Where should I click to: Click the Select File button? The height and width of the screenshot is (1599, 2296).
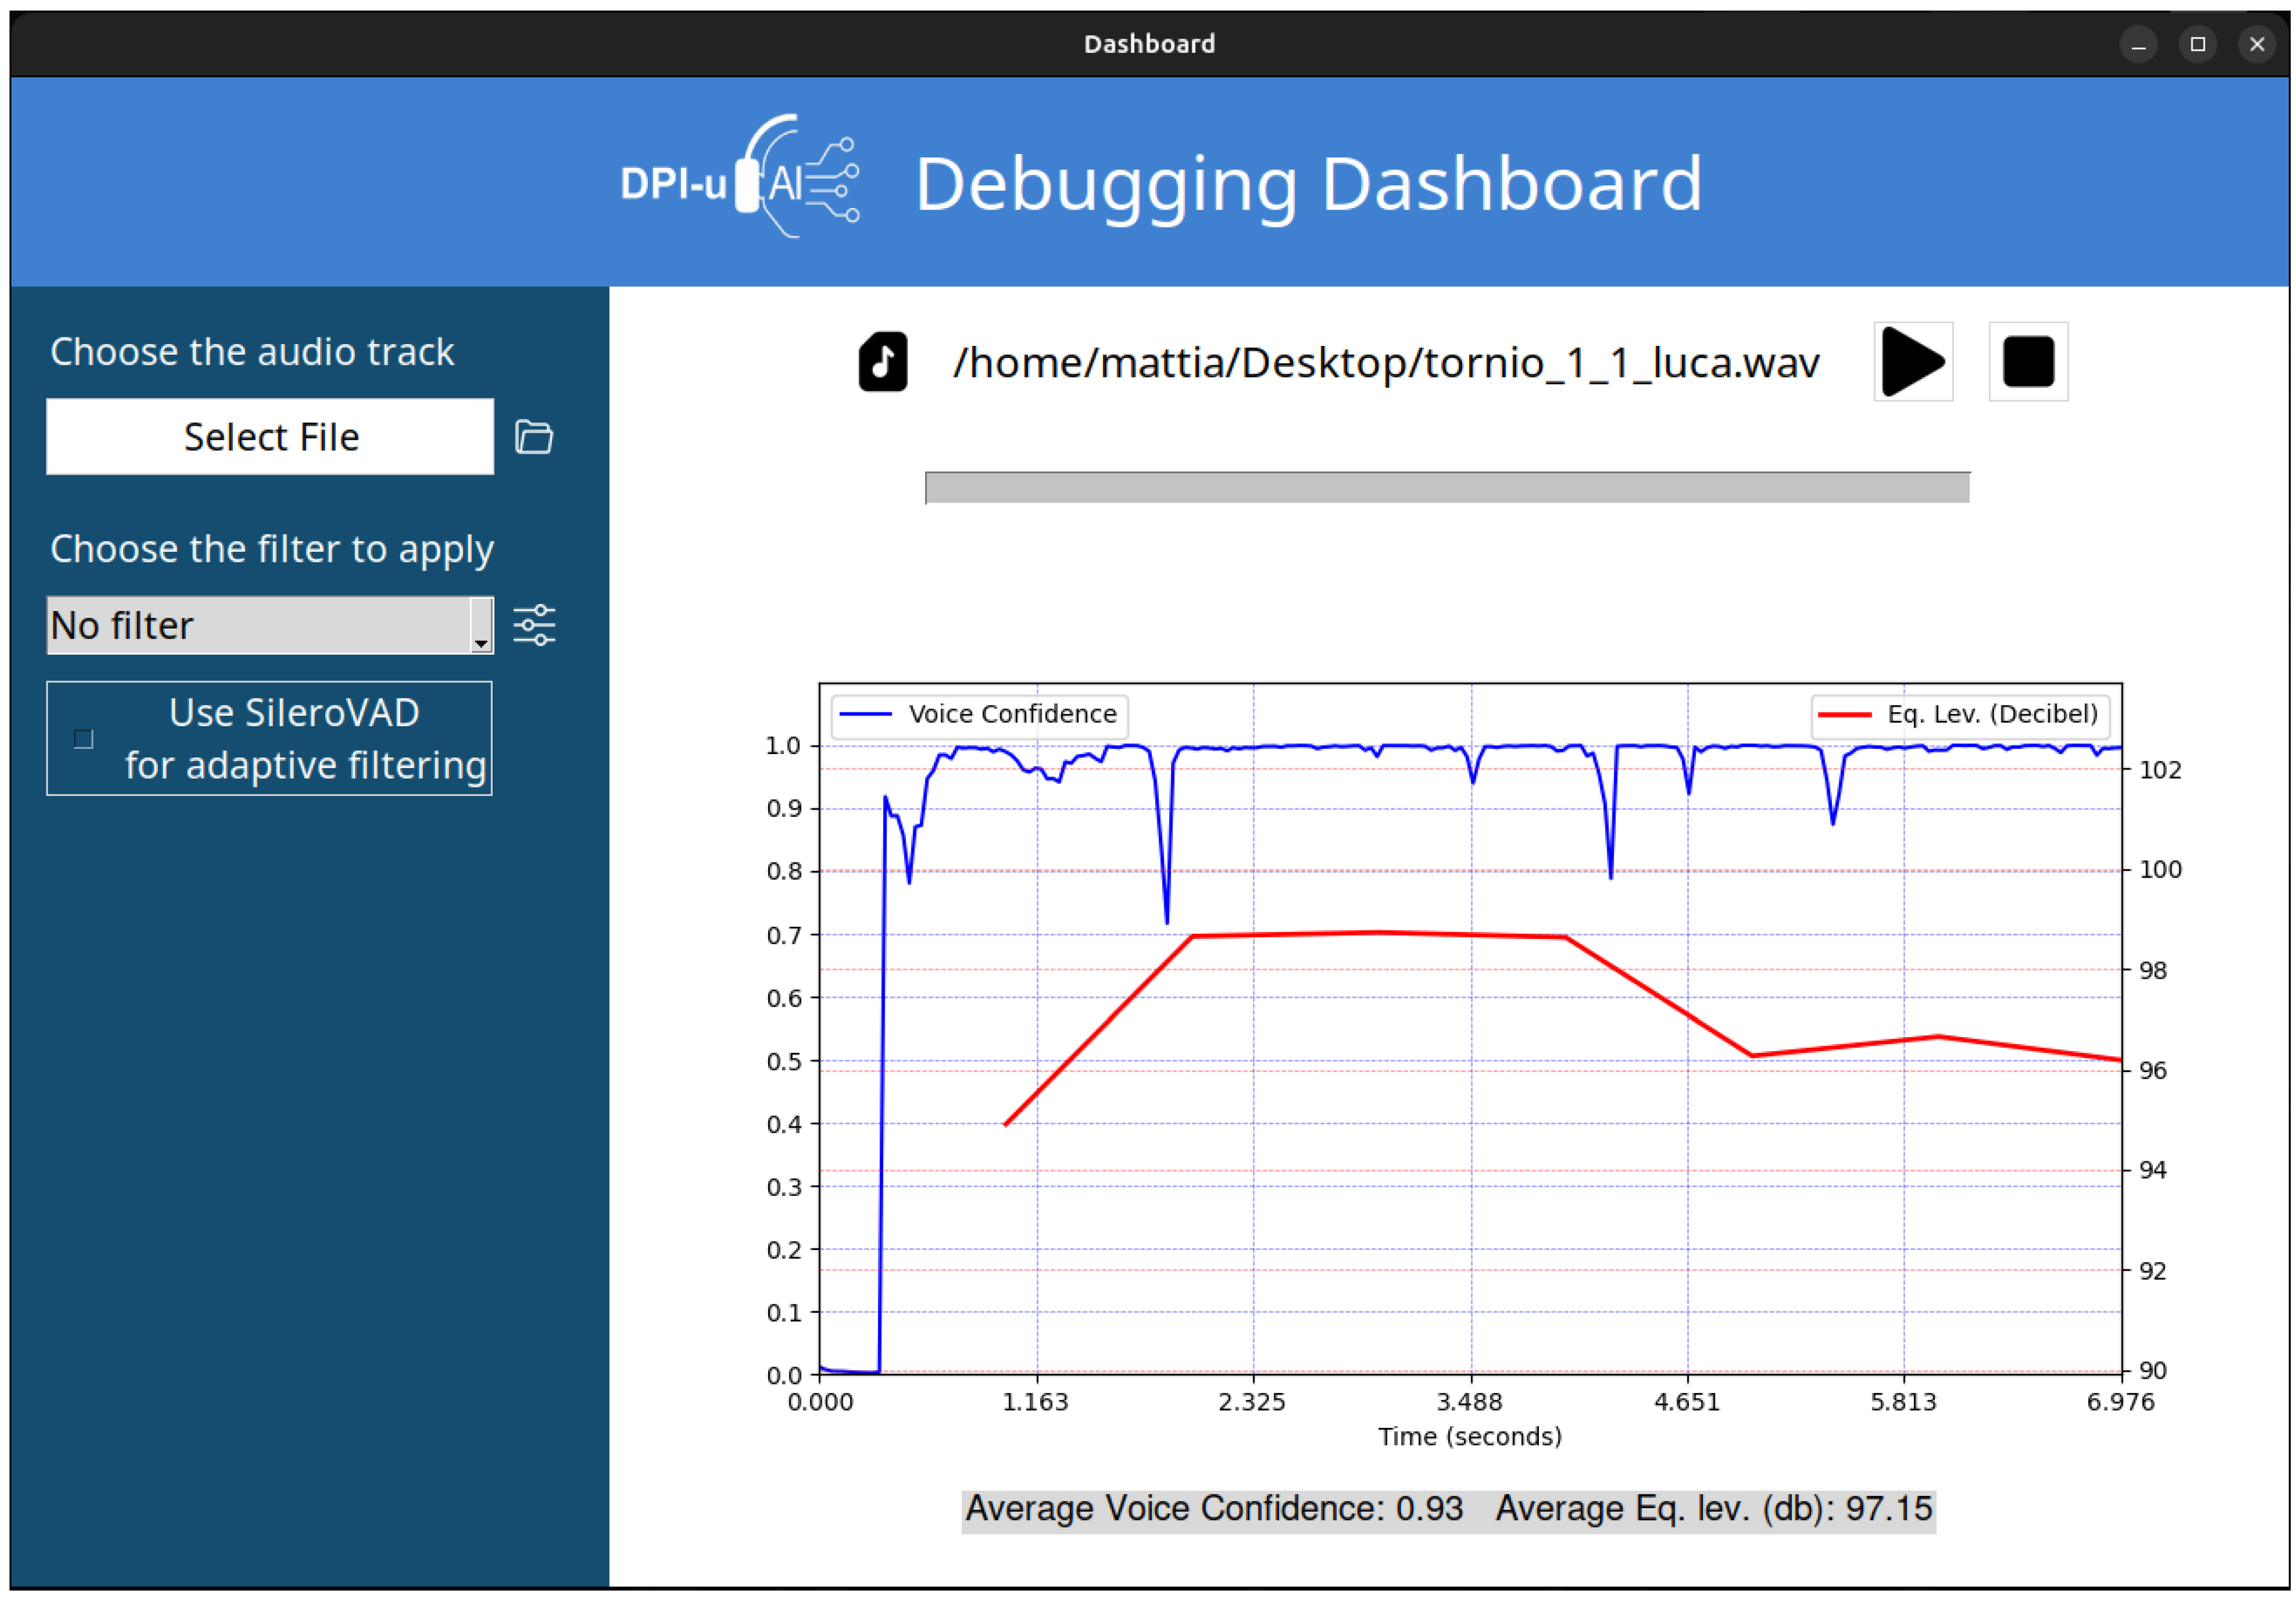270,437
